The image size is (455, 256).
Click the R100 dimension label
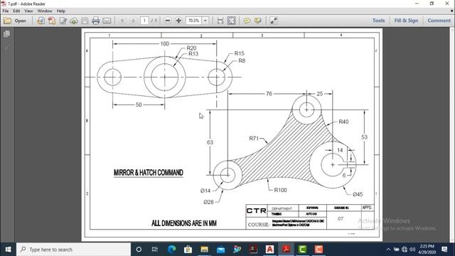pyautogui.click(x=280, y=190)
